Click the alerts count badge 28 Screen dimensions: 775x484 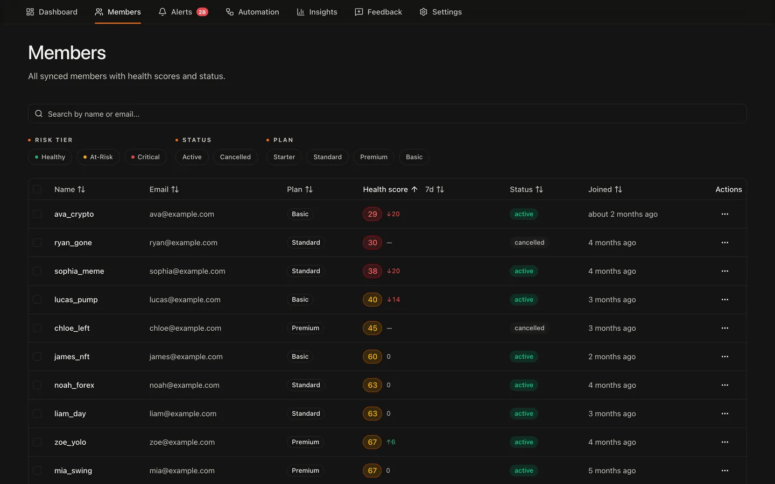202,12
